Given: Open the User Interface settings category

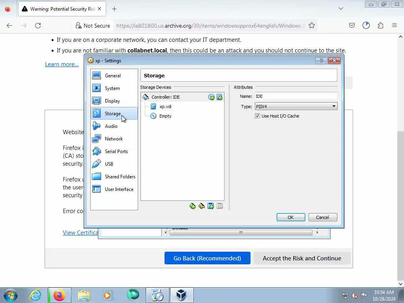Looking at the screenshot, I should (x=114, y=189).
